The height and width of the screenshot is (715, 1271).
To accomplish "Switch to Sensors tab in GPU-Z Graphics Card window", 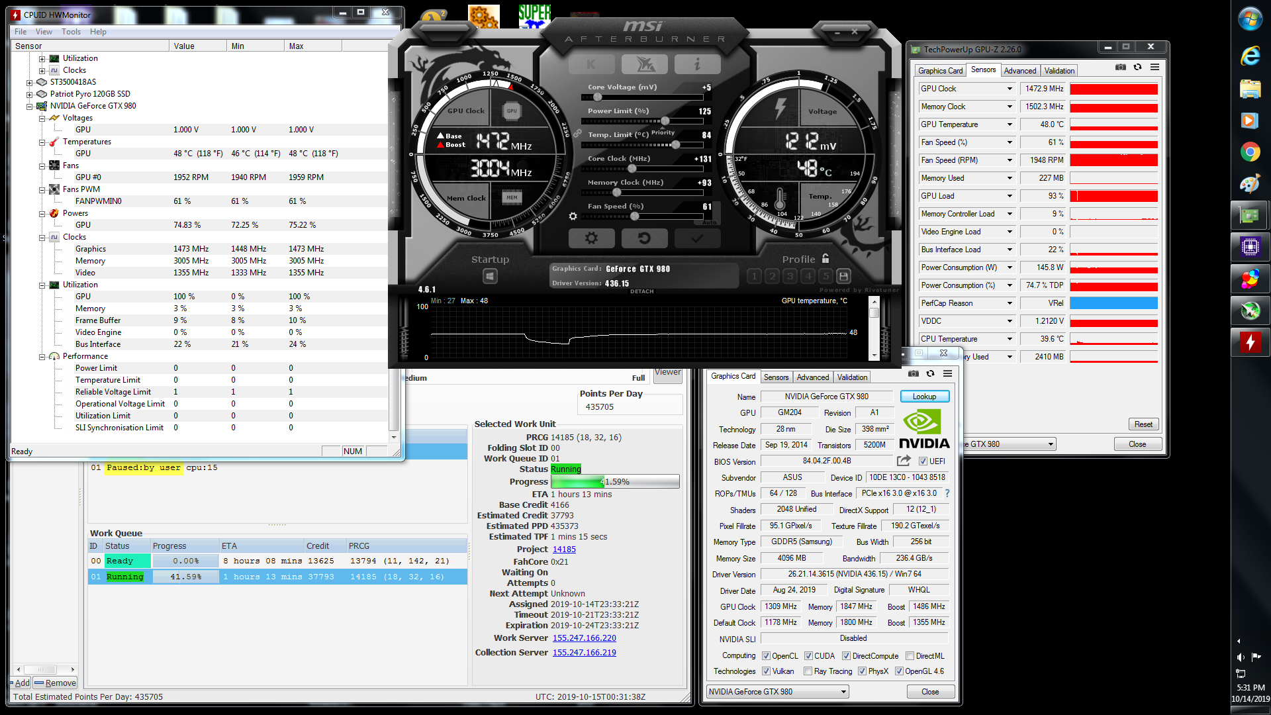I will coord(776,377).
